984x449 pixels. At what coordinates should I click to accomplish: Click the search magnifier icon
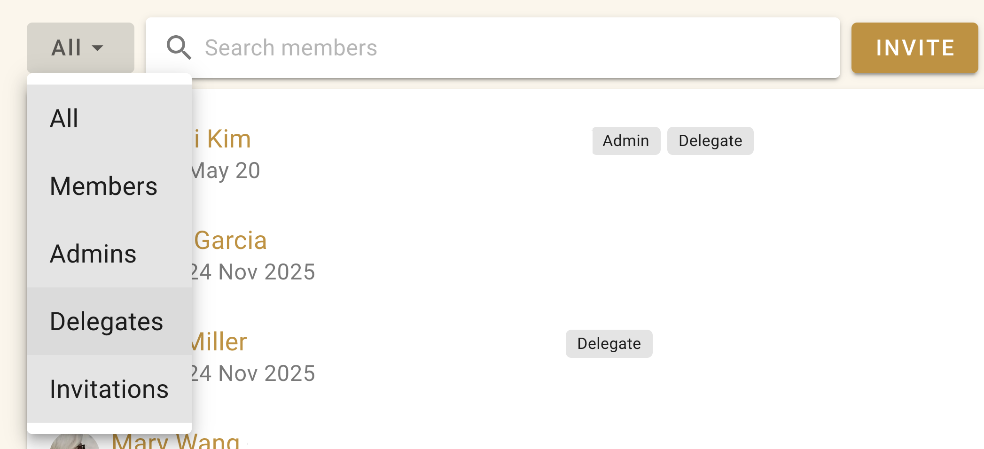point(179,47)
